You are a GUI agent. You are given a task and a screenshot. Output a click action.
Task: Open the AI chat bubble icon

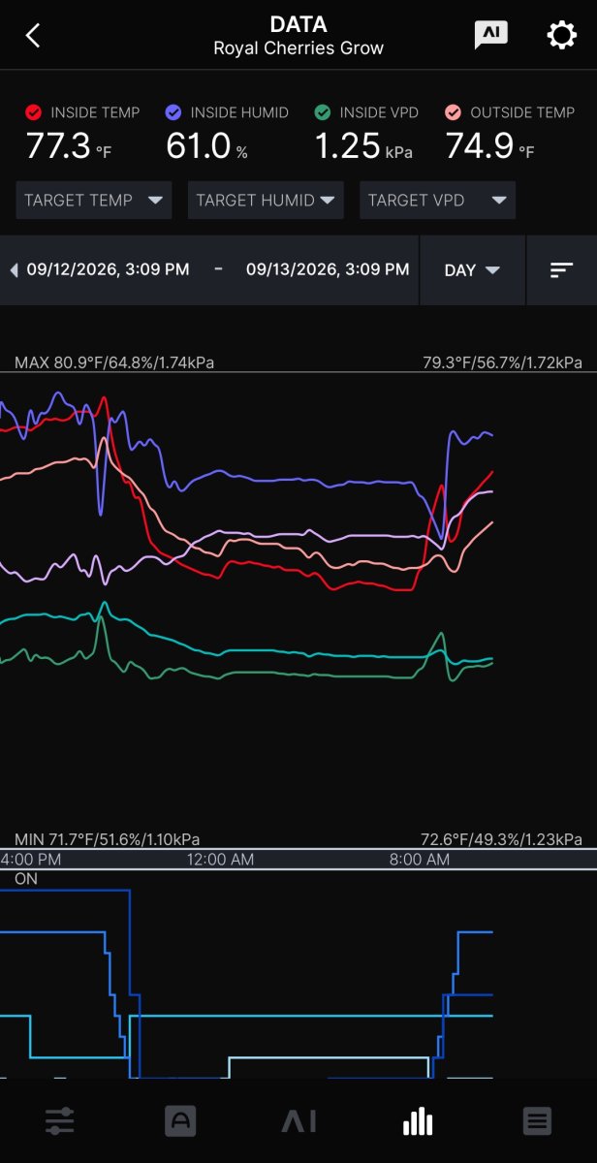pyautogui.click(x=490, y=36)
